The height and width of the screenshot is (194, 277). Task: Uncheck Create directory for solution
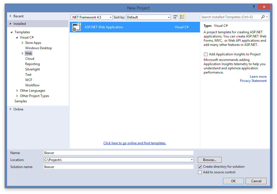click(x=200, y=167)
